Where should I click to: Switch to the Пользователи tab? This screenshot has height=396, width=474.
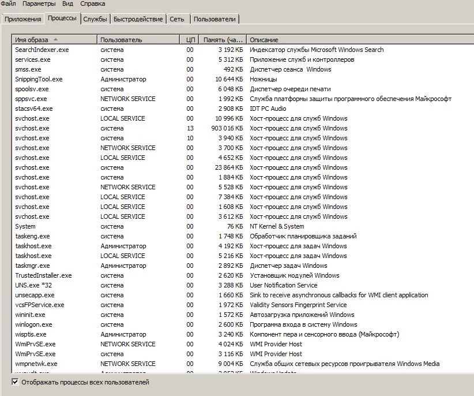pos(214,18)
